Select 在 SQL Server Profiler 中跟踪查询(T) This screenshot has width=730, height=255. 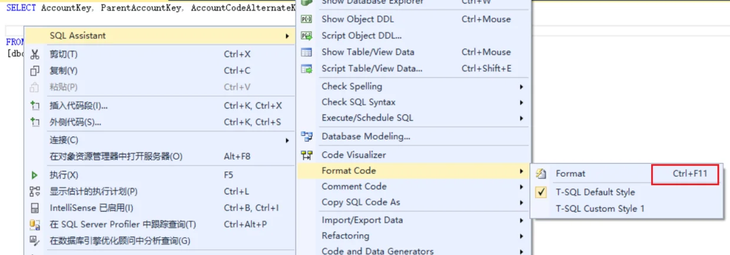pyautogui.click(x=160, y=224)
